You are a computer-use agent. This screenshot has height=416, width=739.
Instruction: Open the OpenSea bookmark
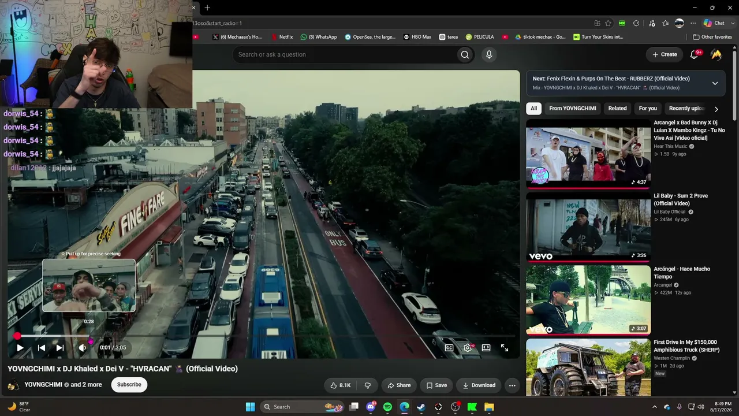pyautogui.click(x=370, y=37)
